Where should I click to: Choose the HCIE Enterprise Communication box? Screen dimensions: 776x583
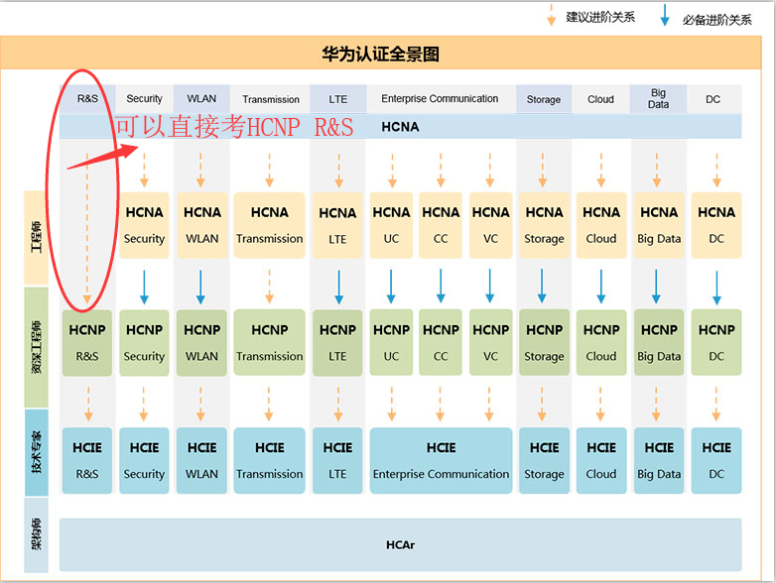point(441,460)
